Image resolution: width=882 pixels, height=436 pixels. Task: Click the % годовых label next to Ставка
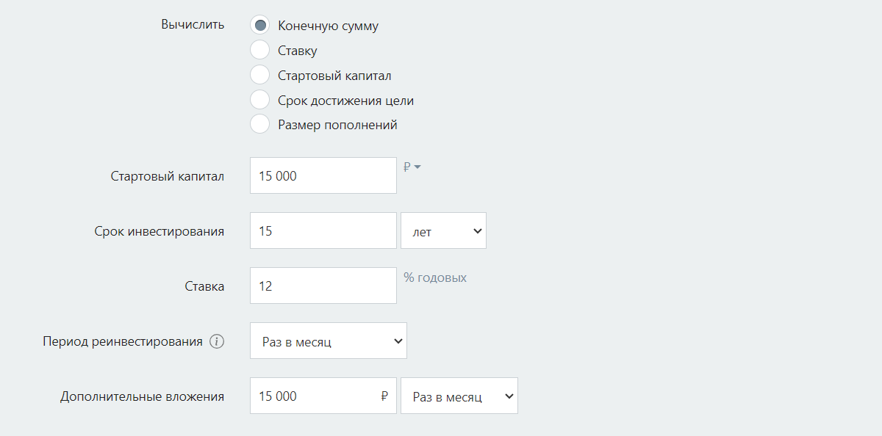point(436,277)
